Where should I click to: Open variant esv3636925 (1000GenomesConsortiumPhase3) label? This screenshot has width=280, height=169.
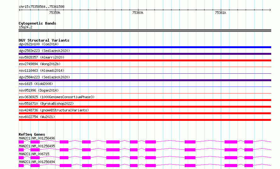pos(57,97)
